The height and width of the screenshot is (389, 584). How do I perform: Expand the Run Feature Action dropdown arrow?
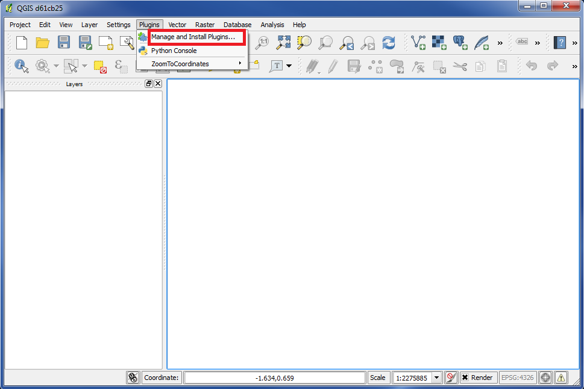(x=56, y=66)
